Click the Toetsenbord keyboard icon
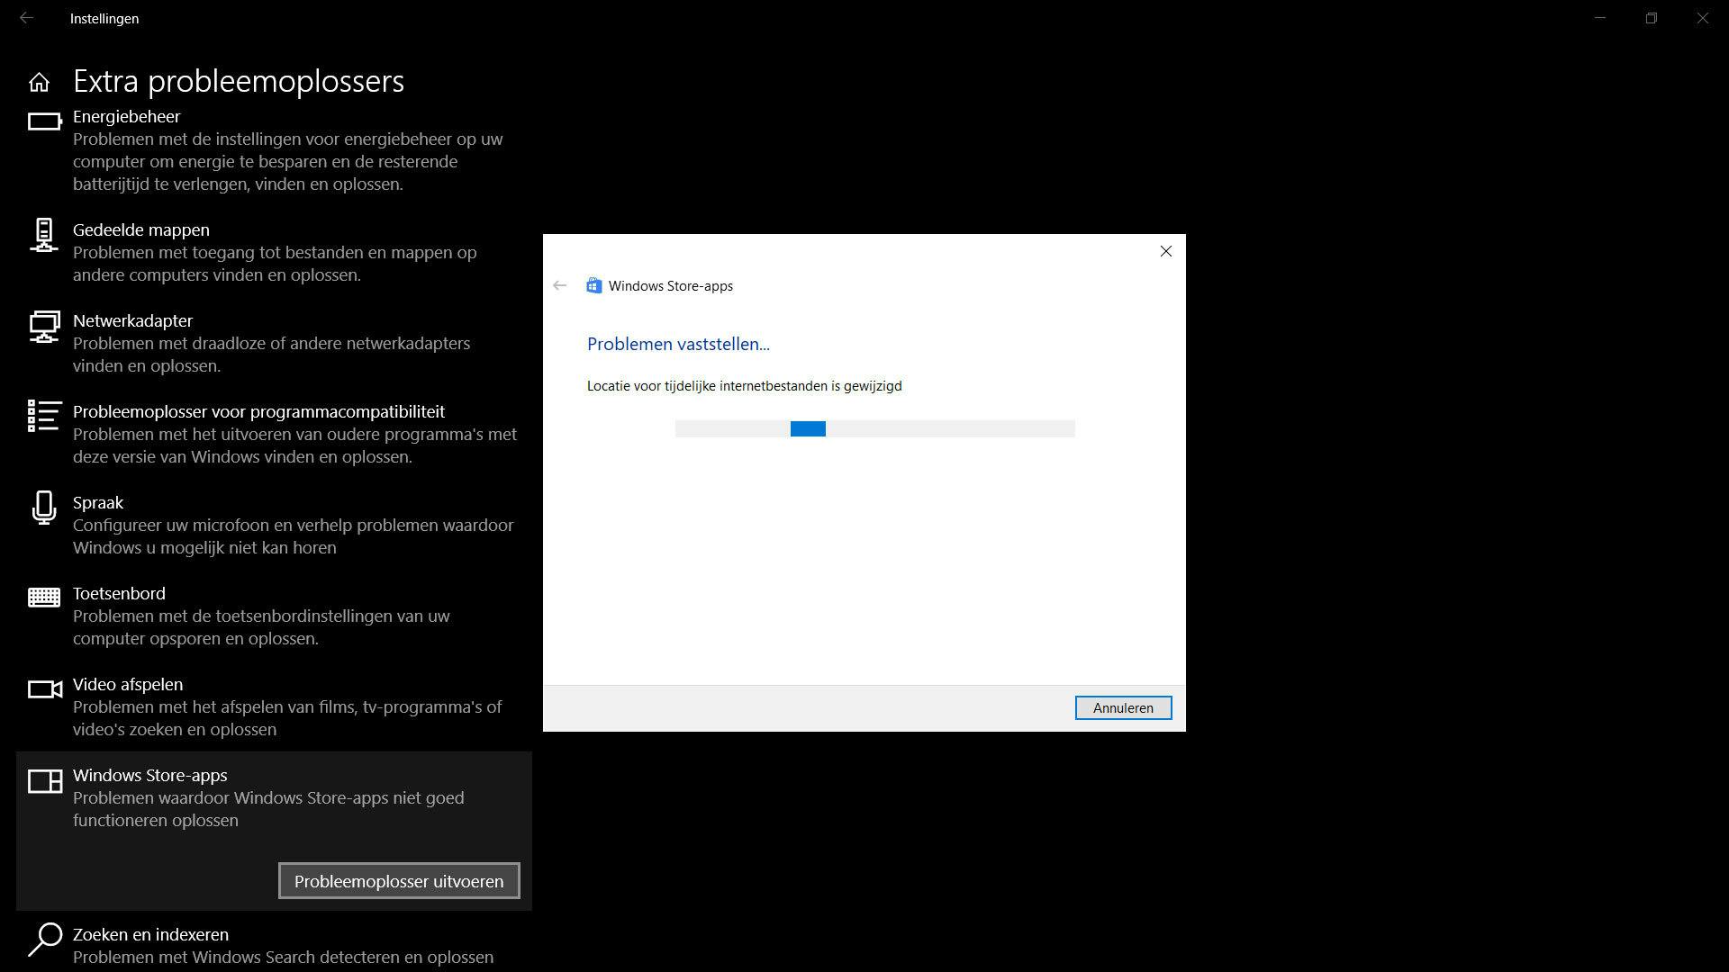The width and height of the screenshot is (1729, 972). (x=44, y=597)
